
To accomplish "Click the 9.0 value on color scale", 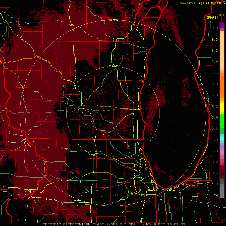I will 215,40.
